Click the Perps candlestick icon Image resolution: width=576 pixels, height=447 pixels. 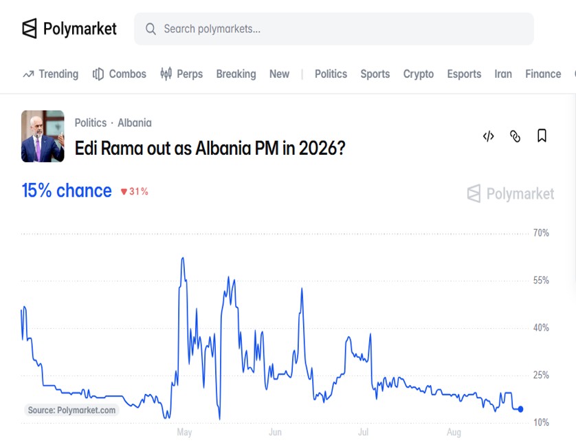tap(166, 74)
